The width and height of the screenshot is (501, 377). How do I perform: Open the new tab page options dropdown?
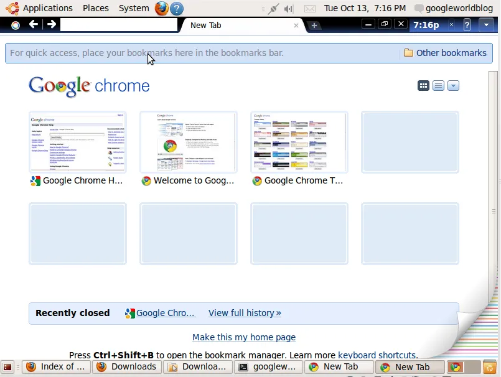tap(454, 86)
